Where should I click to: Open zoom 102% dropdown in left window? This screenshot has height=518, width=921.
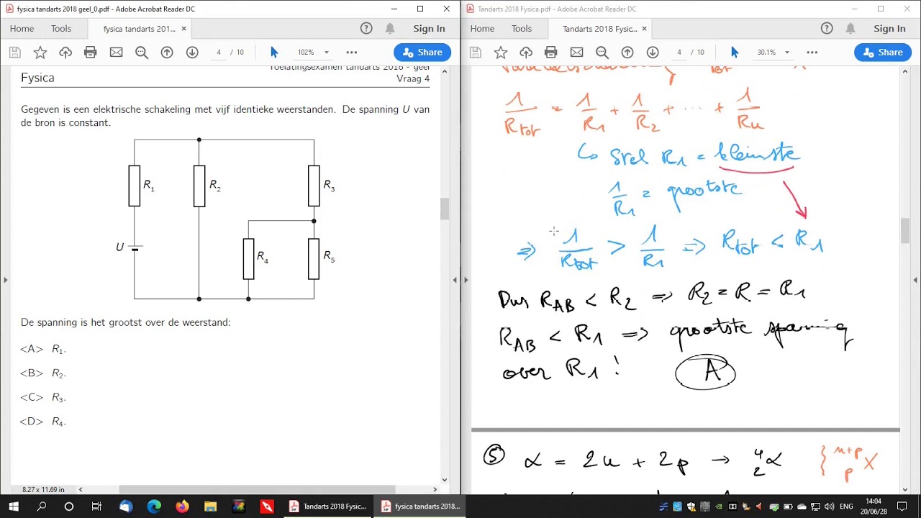coord(326,53)
